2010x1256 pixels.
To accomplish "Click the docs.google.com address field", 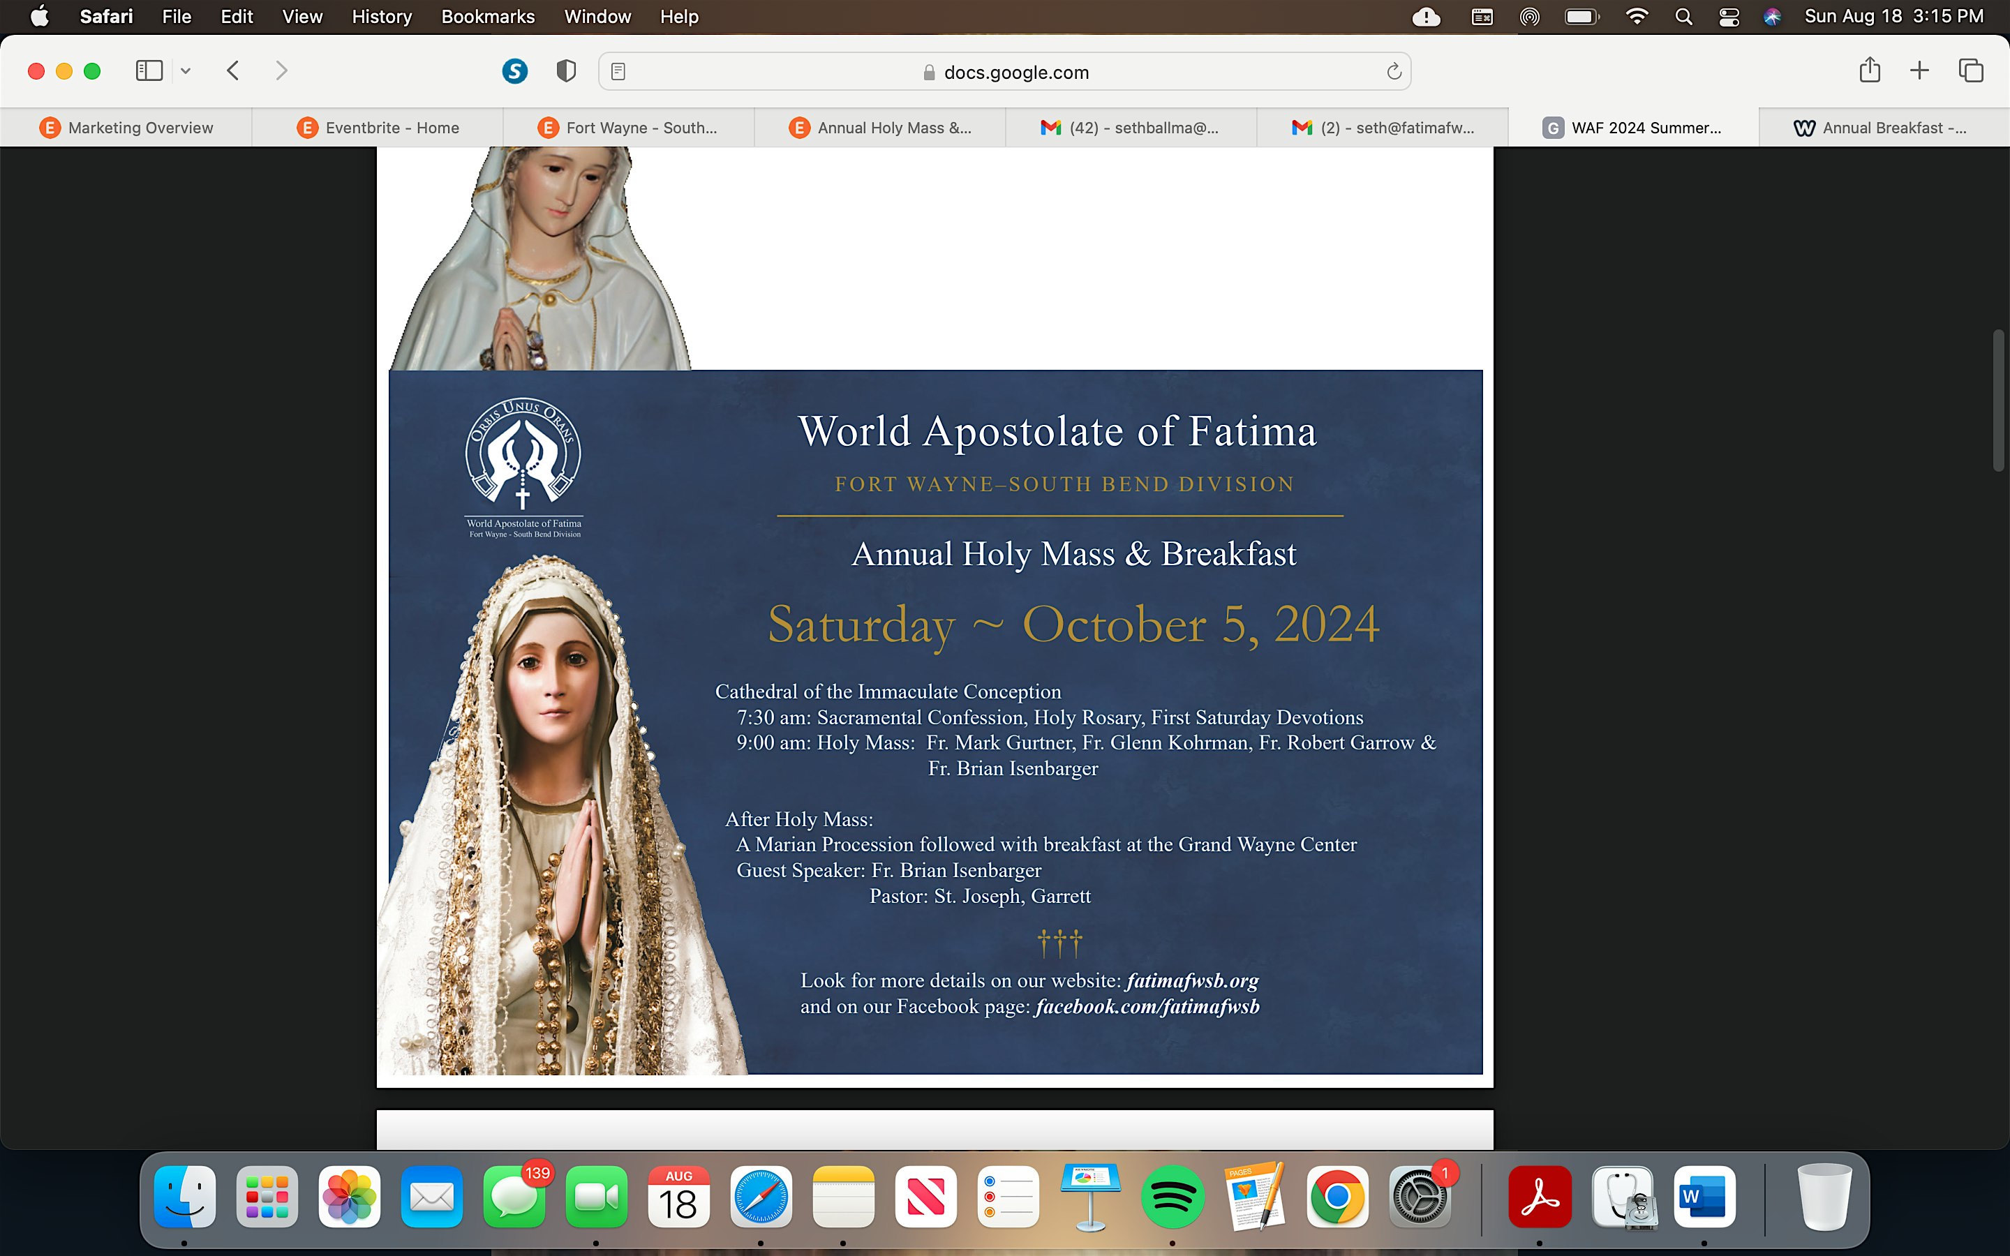I will tap(1005, 73).
